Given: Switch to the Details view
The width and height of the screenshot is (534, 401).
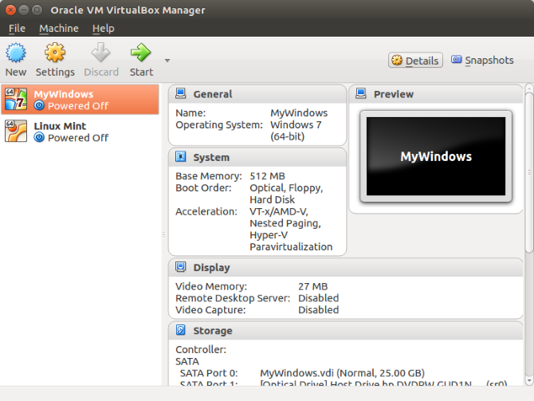Looking at the screenshot, I should pos(415,61).
